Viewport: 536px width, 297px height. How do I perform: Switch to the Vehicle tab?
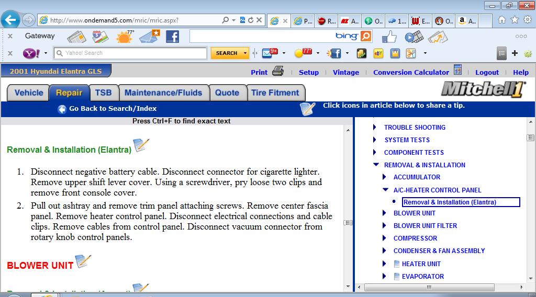29,93
